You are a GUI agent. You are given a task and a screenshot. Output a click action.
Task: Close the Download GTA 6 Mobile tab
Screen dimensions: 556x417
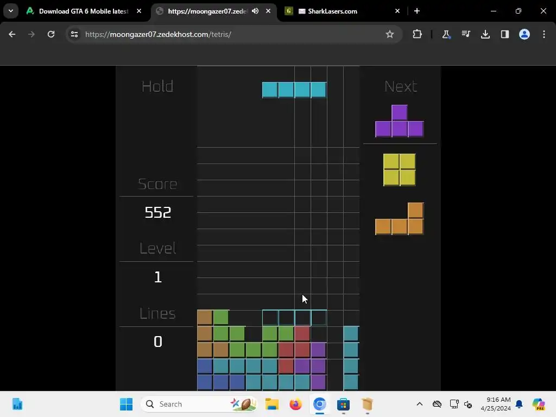point(139,11)
